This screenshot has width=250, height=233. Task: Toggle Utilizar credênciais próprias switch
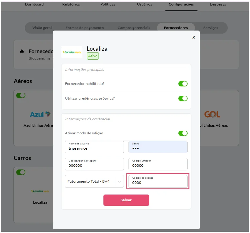(183, 98)
